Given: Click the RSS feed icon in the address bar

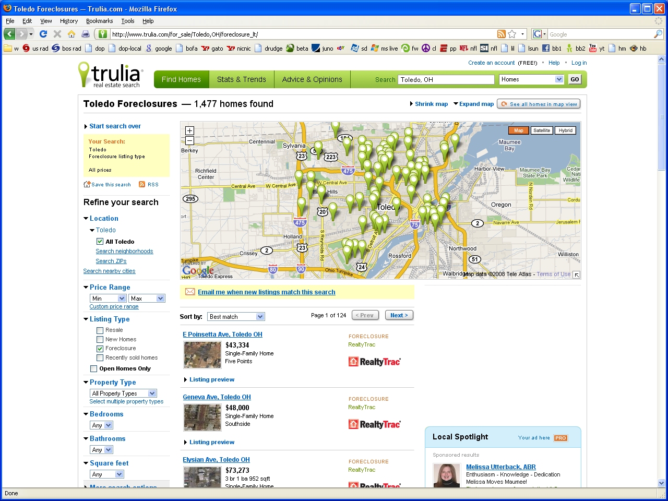Looking at the screenshot, I should point(502,34).
